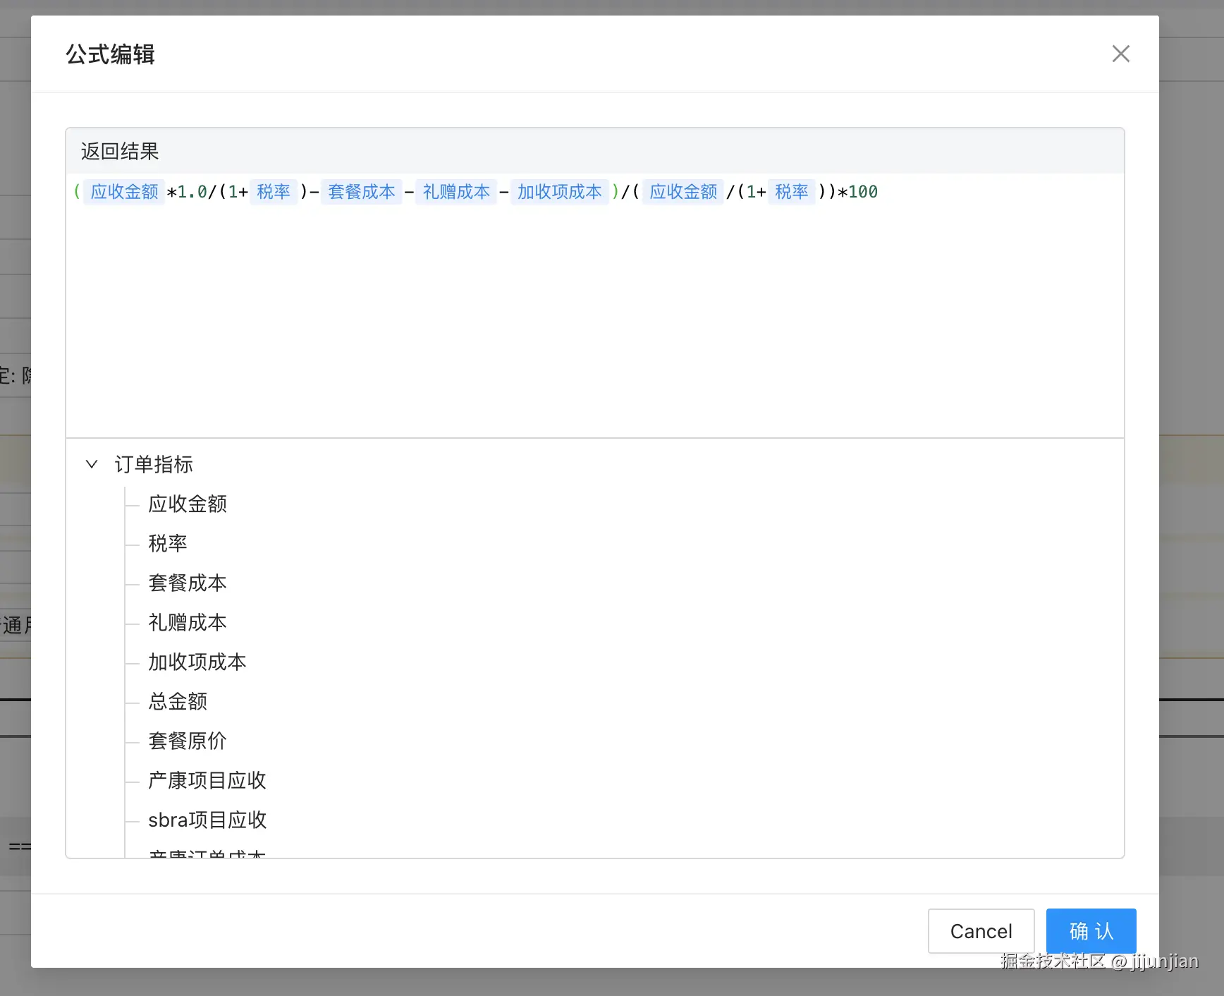Viewport: 1224px width, 996px height.
Task: Click the 加收项成本 tag in formula
Action: [x=559, y=192]
